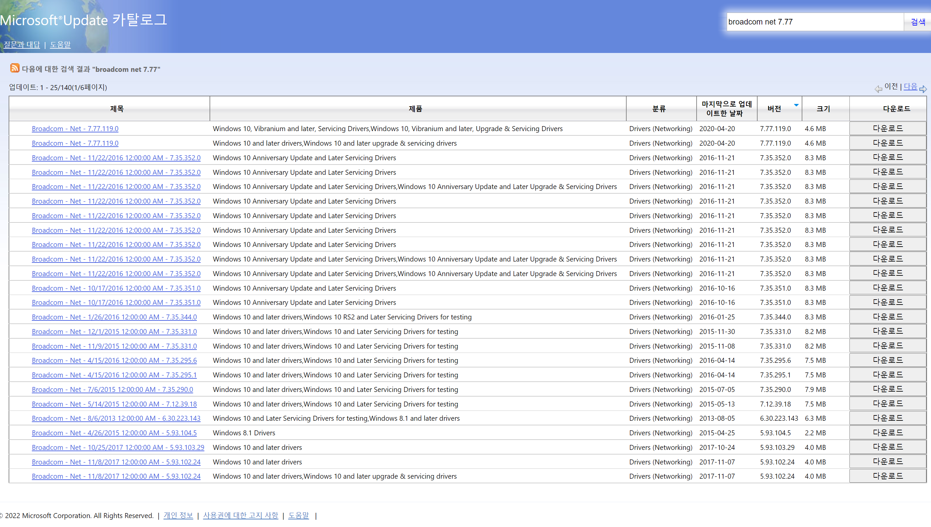Image resolution: width=931 pixels, height=527 pixels.
Task: Select the size cell '2.2 MB'
Action: [x=815, y=433]
